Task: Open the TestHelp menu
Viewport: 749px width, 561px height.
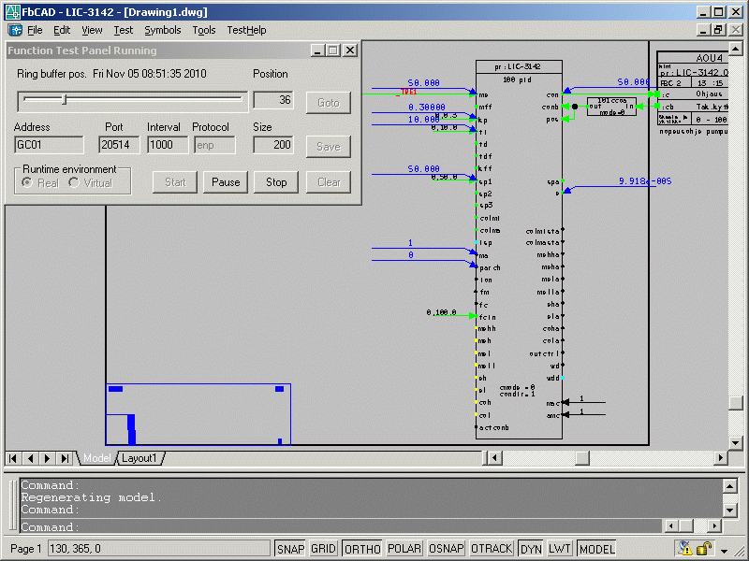Action: click(x=246, y=30)
